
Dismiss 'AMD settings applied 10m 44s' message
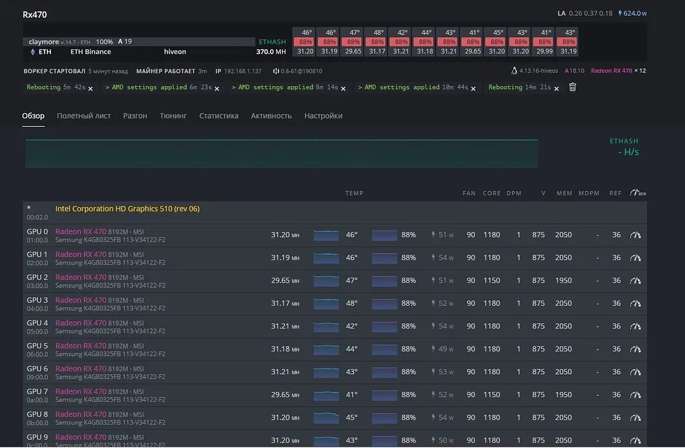(x=473, y=89)
